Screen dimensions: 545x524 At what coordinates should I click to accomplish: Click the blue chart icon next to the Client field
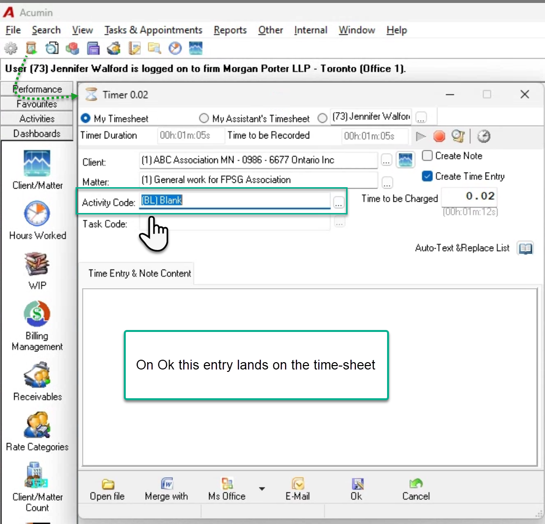(405, 160)
